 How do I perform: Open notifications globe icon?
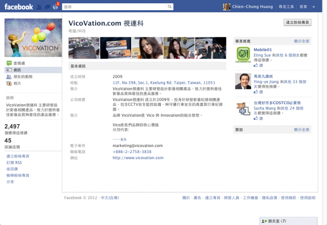[55, 7]
